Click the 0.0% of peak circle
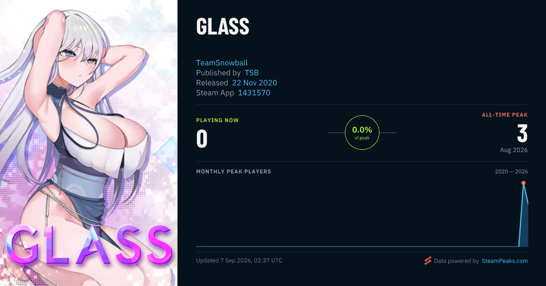 [x=362, y=133]
